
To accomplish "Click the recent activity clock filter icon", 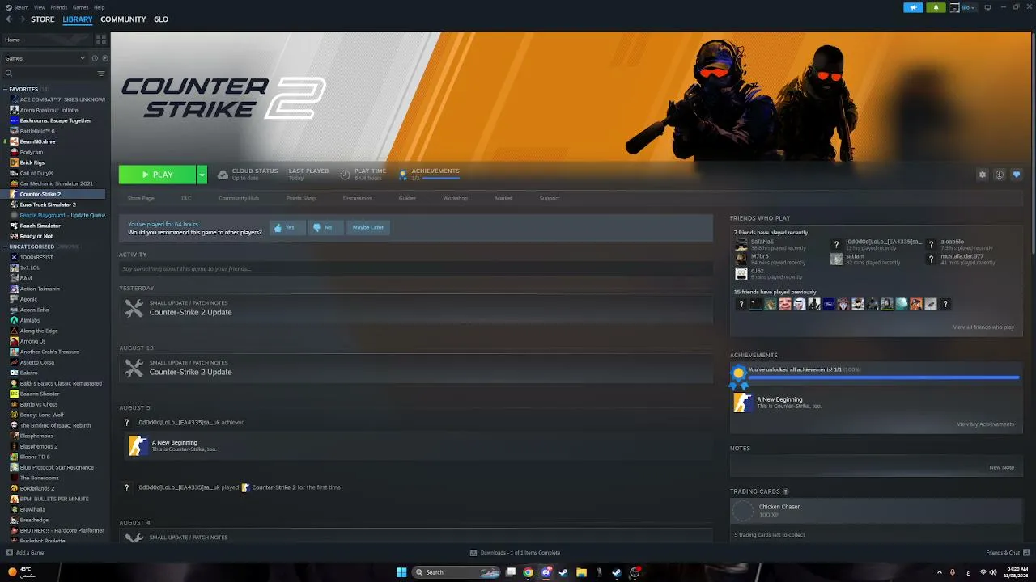I will [95, 58].
